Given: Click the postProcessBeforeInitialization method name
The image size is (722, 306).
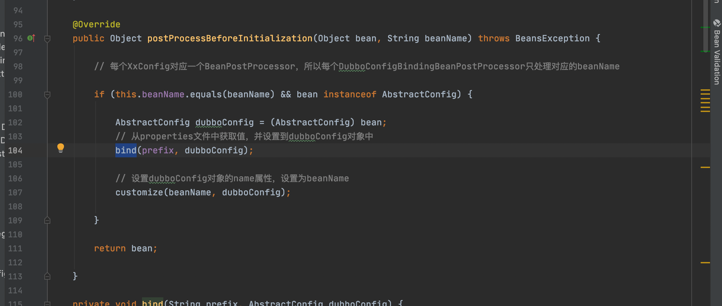Looking at the screenshot, I should (x=230, y=38).
